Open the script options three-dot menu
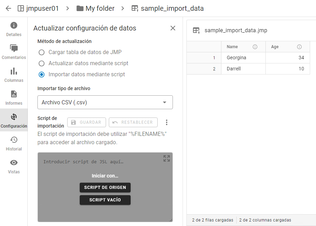316x226 pixels. (x=167, y=122)
